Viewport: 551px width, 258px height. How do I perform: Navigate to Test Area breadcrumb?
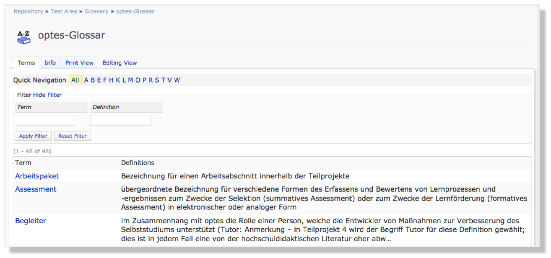(x=64, y=11)
